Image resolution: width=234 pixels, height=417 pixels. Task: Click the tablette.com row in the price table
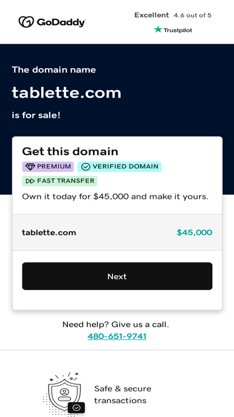[x=117, y=232]
